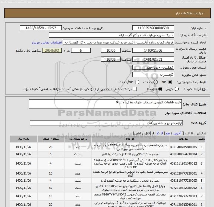
Task: Open the اطلاعات تماس خریدار link
Action: click(47, 43)
